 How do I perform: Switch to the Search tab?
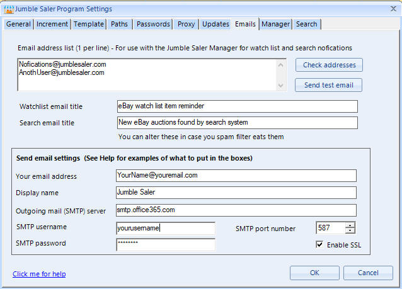click(307, 24)
